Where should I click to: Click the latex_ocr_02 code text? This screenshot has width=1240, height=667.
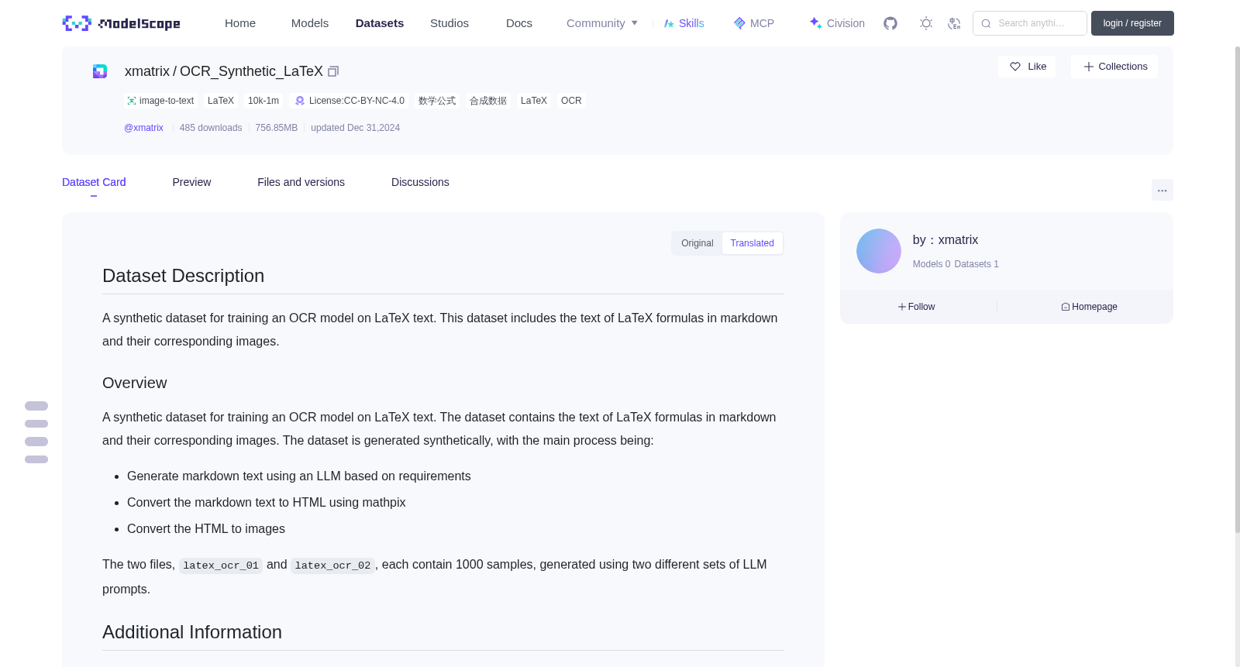pos(332,566)
